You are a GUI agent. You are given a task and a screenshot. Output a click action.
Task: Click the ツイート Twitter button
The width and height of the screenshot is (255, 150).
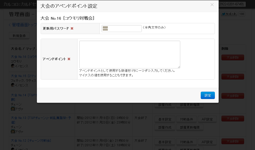click(x=229, y=14)
